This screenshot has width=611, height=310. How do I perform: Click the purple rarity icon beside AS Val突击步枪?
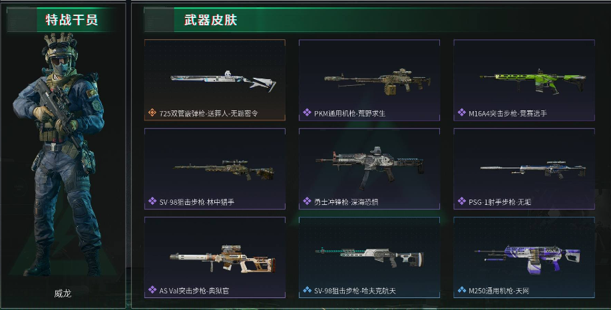[152, 290]
